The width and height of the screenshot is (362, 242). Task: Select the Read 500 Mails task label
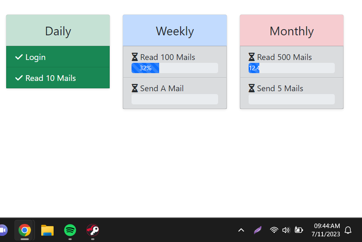[x=284, y=57]
